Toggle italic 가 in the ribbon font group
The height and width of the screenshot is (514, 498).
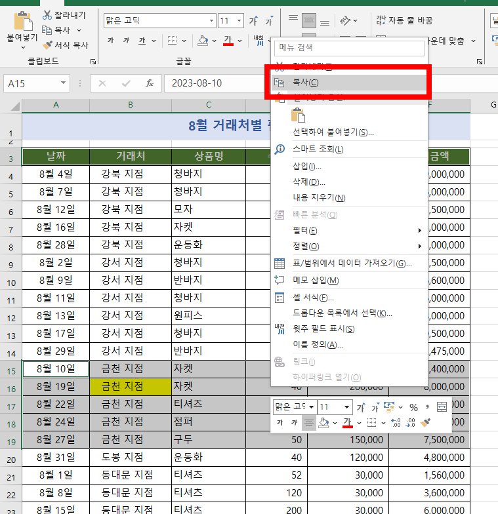126,41
